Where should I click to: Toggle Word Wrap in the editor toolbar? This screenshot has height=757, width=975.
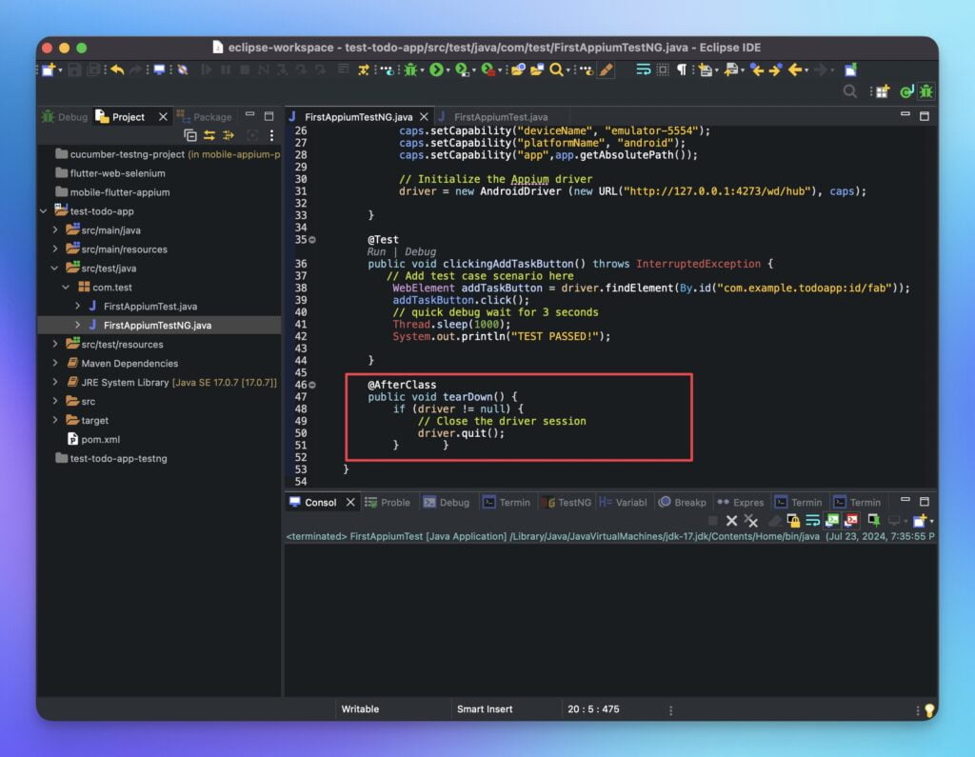click(x=644, y=70)
